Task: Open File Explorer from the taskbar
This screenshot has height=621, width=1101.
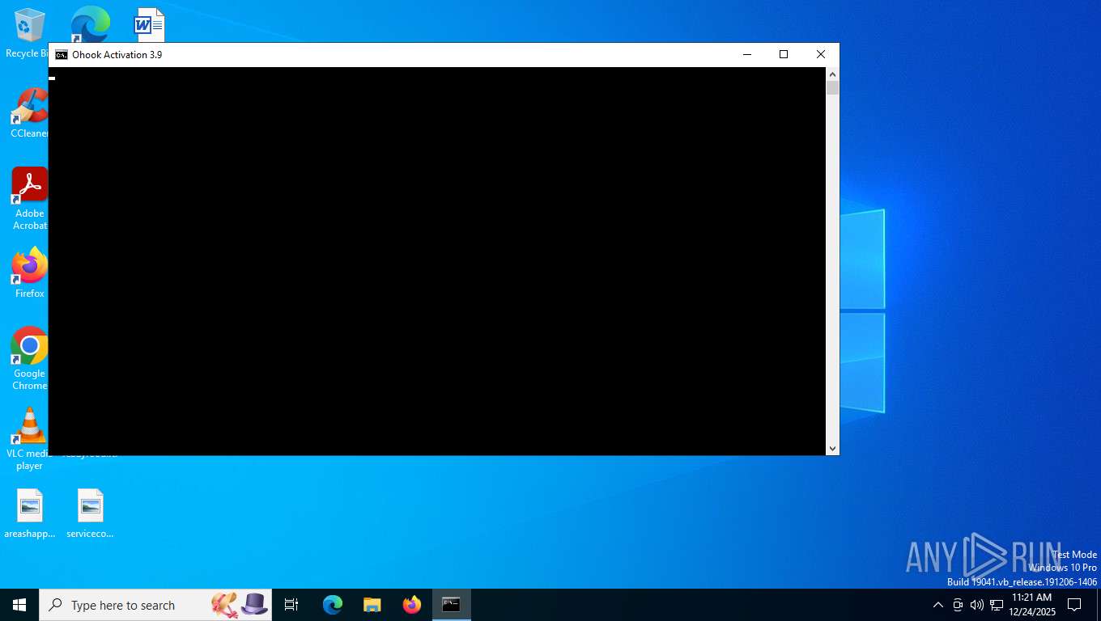Action: pos(372,605)
